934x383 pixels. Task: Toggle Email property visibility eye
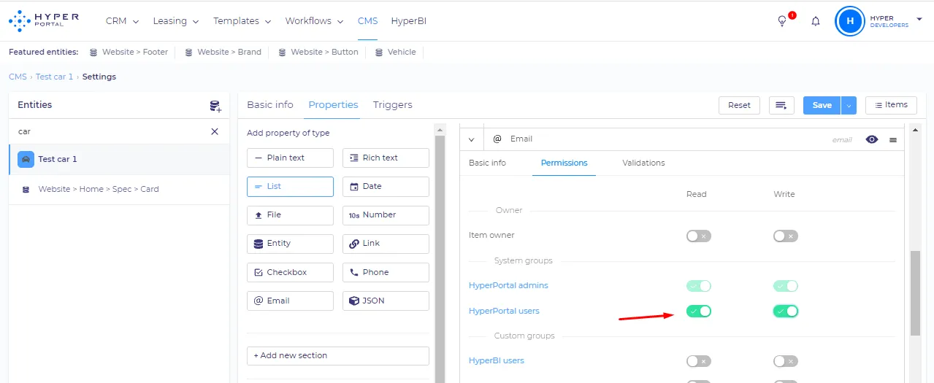(x=872, y=139)
